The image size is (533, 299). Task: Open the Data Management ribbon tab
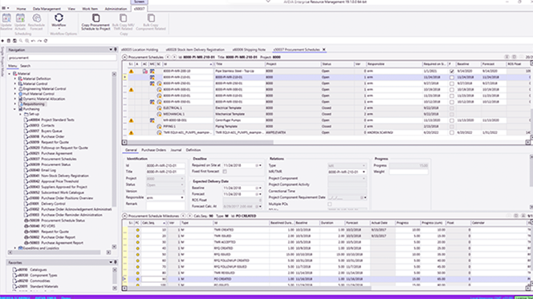pos(47,9)
